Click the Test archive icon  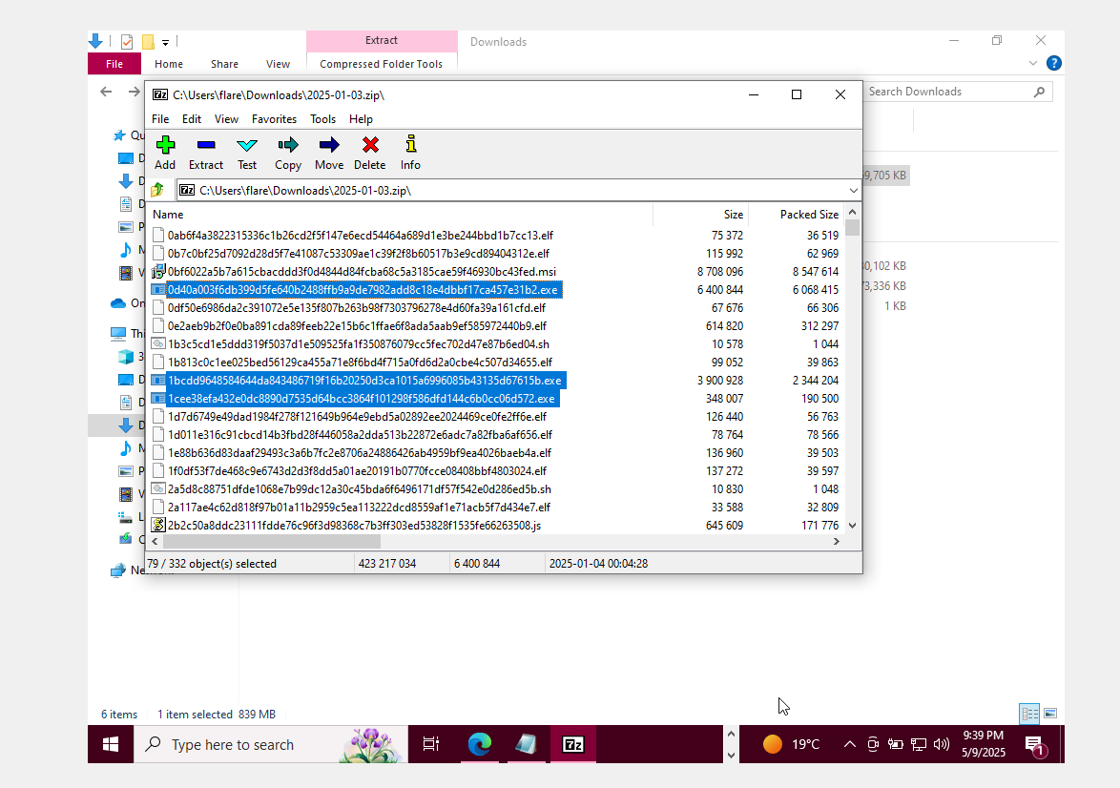click(247, 145)
